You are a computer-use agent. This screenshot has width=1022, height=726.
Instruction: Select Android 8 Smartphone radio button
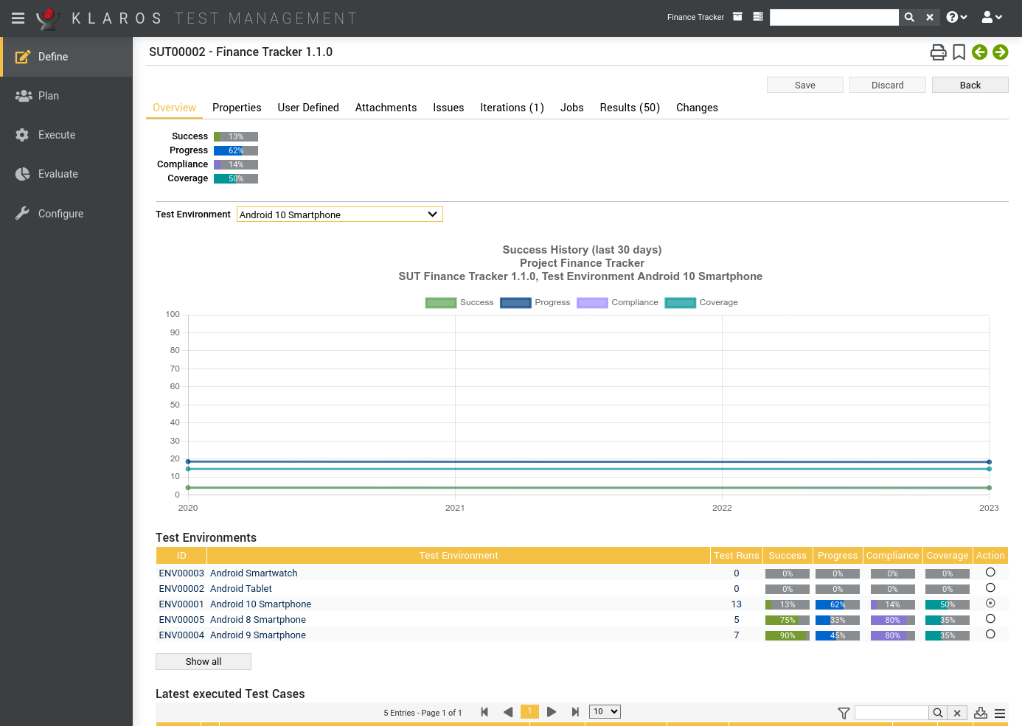(x=990, y=618)
